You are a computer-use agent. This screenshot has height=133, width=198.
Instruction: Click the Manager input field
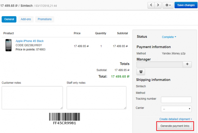coord(160,65)
